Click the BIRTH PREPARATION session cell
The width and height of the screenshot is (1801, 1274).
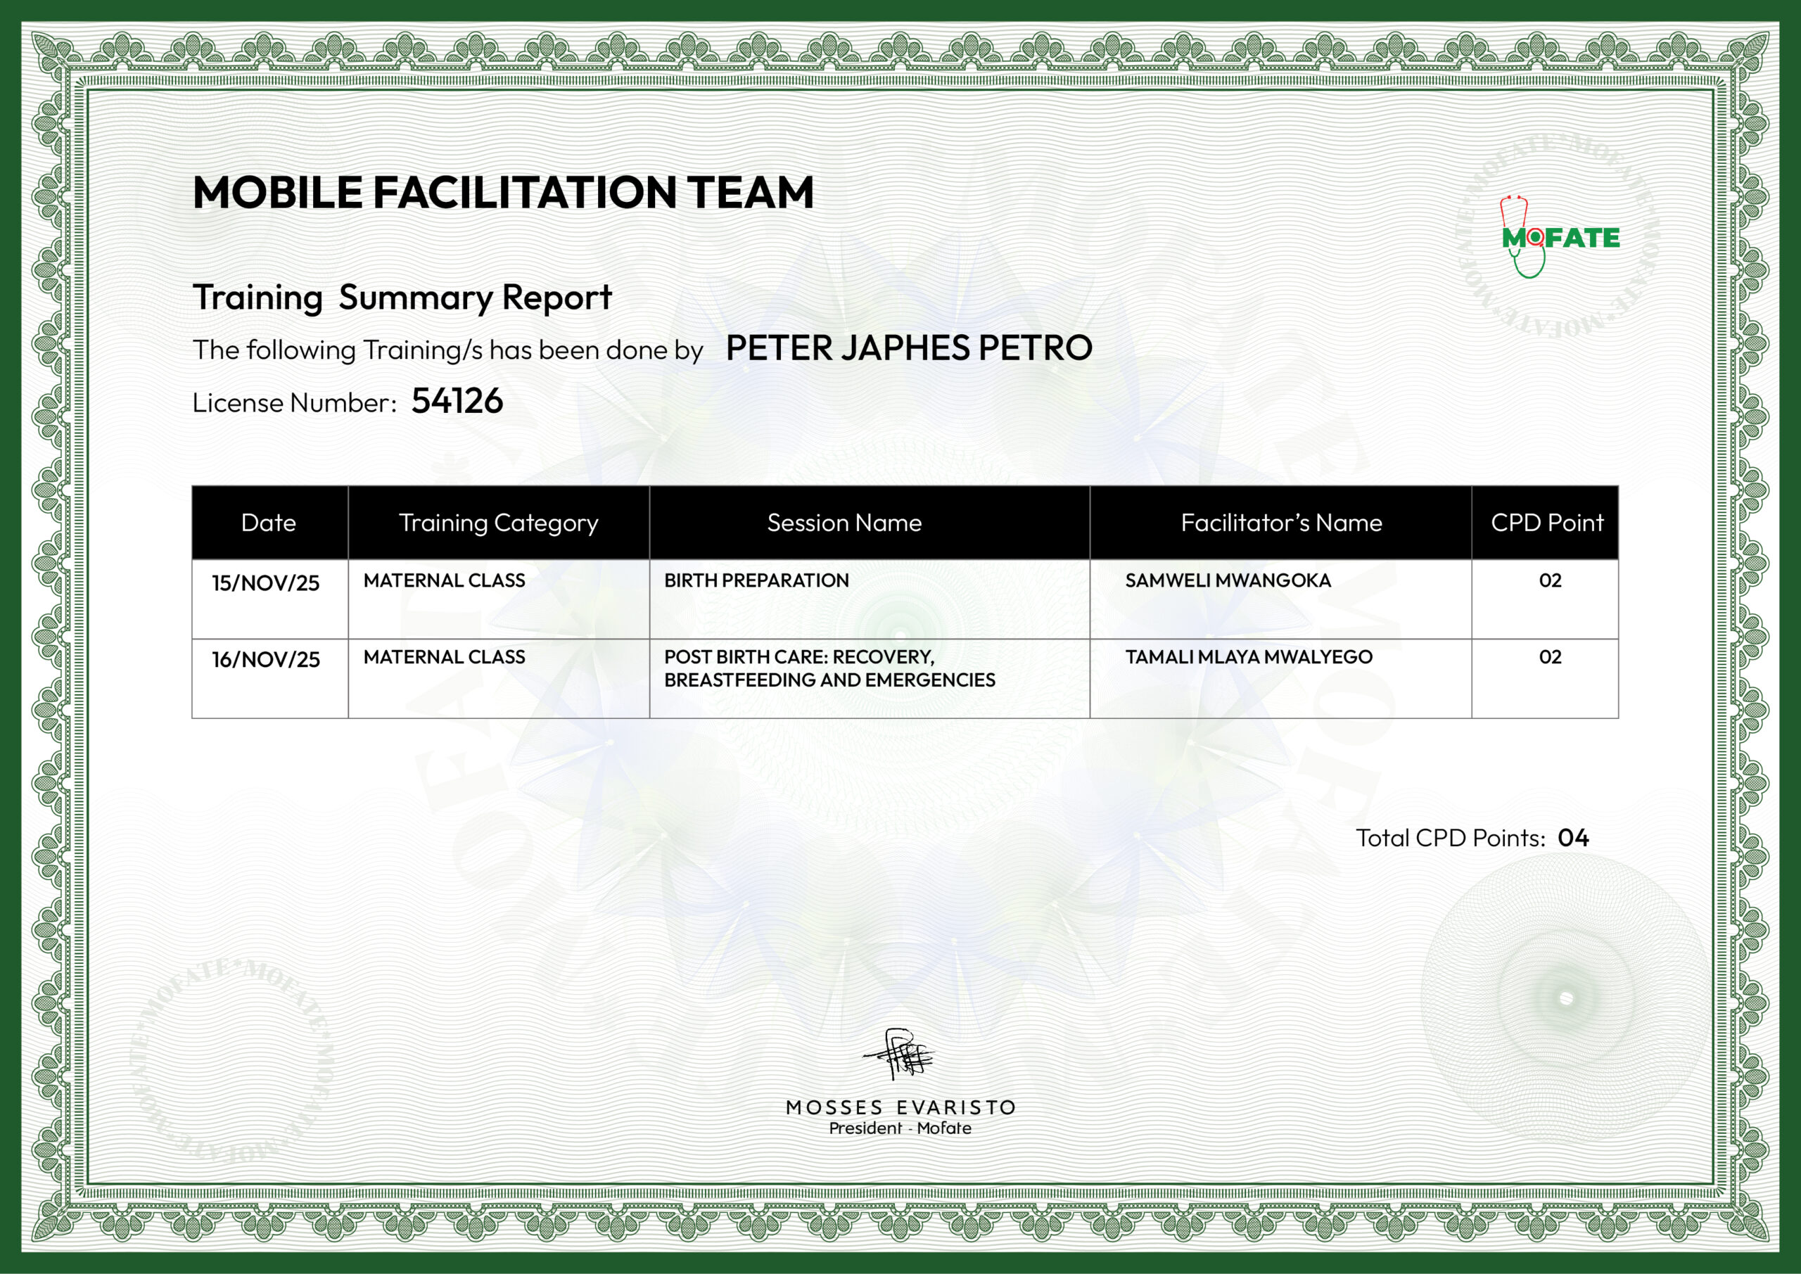pyautogui.click(x=756, y=580)
